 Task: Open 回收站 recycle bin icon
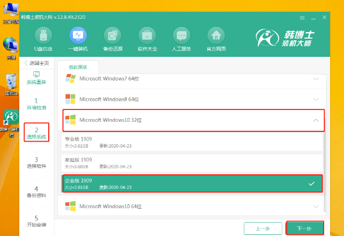[11, 85]
